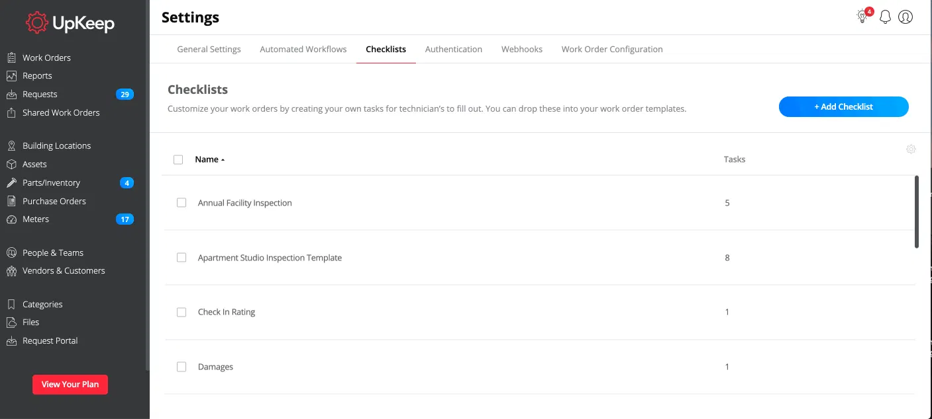Click the Add Checklist button
This screenshot has width=932, height=419.
[843, 106]
